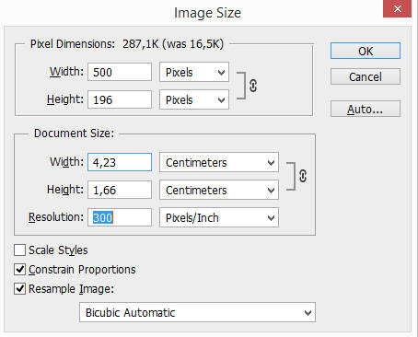Click the Pixel Dimensions Height field showing 196

(x=120, y=99)
